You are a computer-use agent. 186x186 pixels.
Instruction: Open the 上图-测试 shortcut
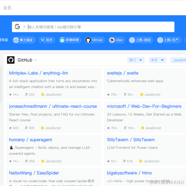[x=141, y=40]
